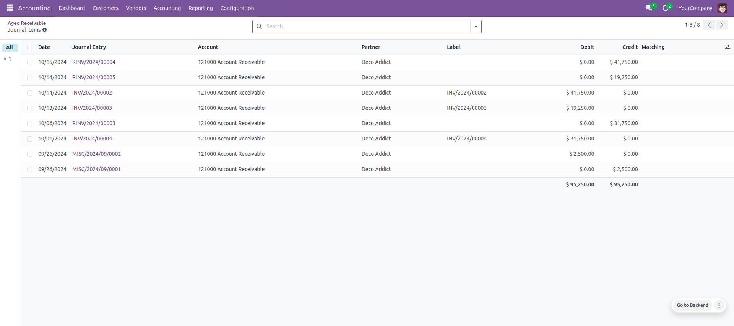Open the messages conversation icon
The height and width of the screenshot is (326, 734).
click(x=649, y=8)
